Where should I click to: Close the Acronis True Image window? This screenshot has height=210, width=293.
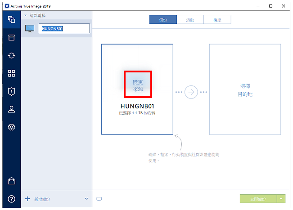[284, 6]
